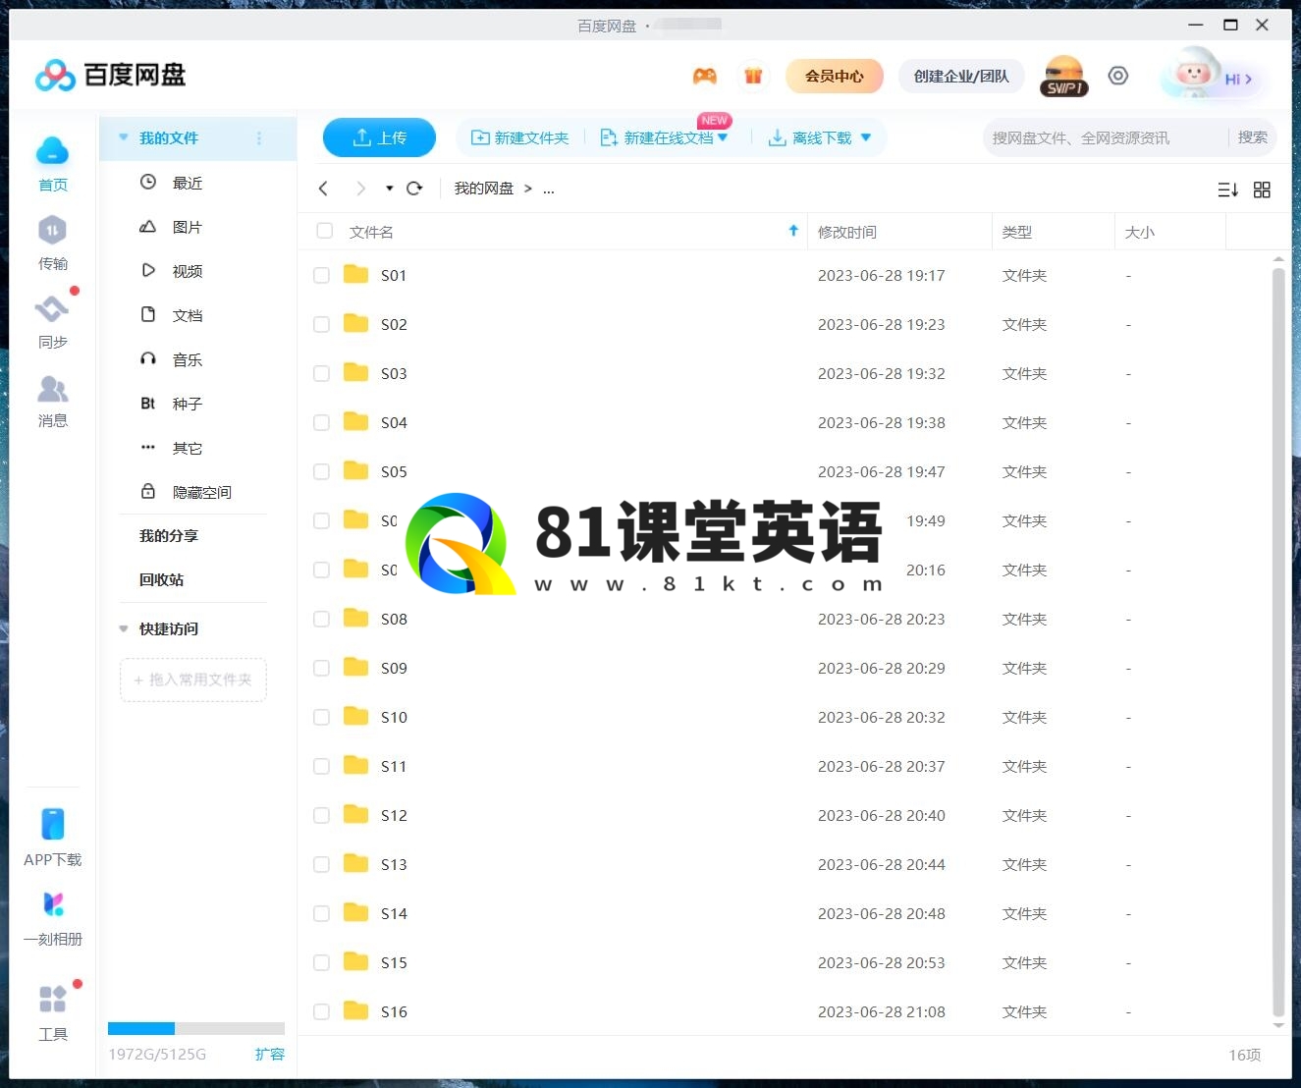Image resolution: width=1301 pixels, height=1088 pixels.
Task: Focus the 搜网盘文件 search field
Action: pyautogui.click(x=1105, y=137)
